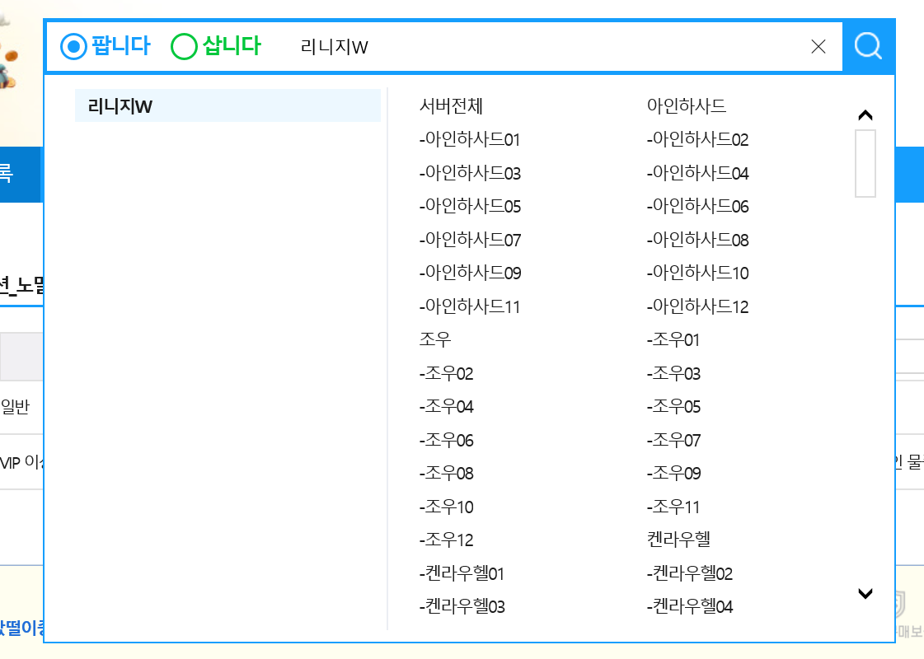Select server -아인하사드01
The image size is (924, 659).
pos(470,139)
